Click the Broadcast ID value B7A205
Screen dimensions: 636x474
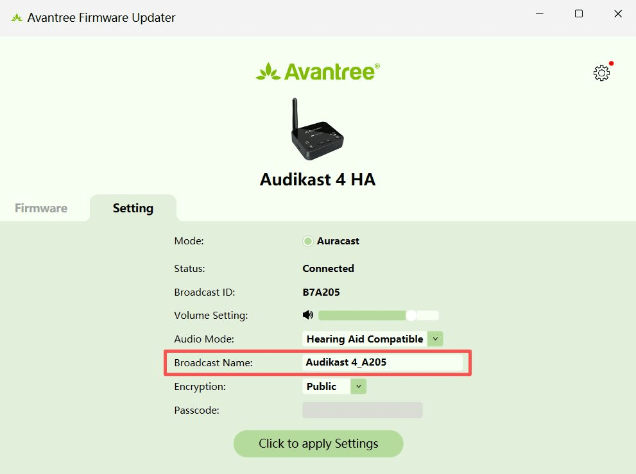[322, 292]
